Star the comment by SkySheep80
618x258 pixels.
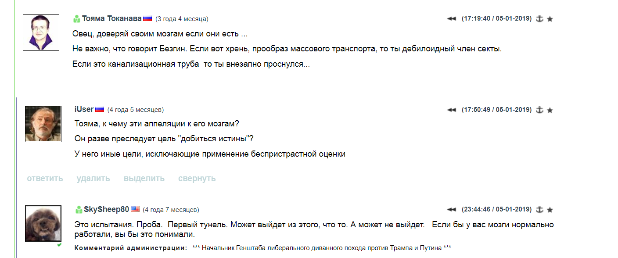click(x=550, y=210)
